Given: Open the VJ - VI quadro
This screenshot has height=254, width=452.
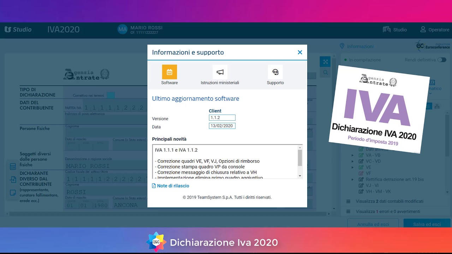Looking at the screenshot, I should (372, 186).
